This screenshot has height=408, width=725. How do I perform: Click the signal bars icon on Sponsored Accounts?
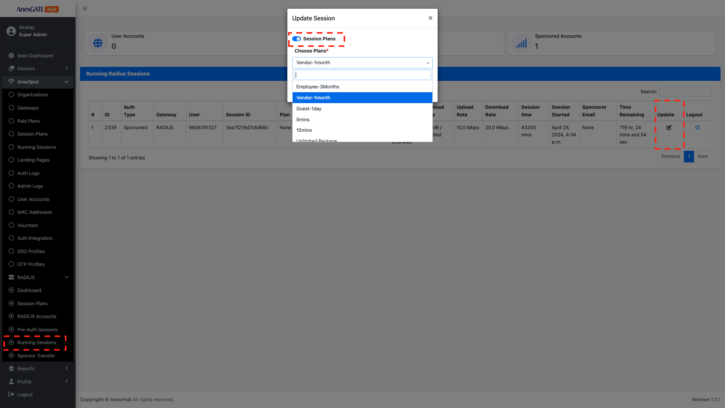pos(521,43)
